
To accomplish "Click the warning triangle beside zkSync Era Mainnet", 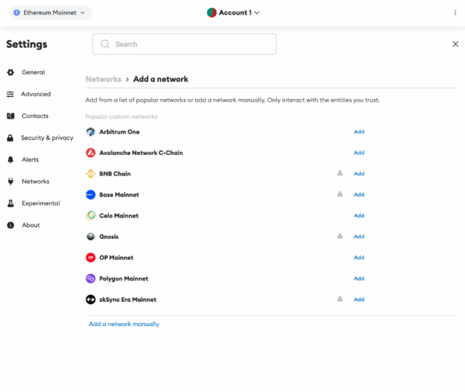I will [x=340, y=299].
